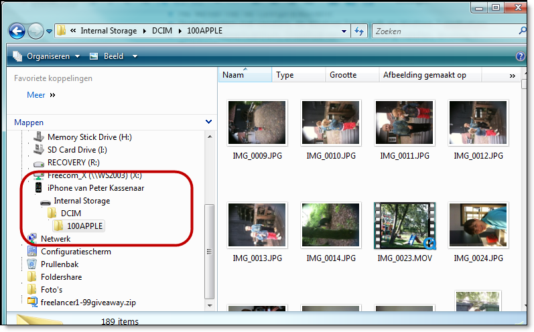Click the folder tree scrollbar thumb
The image size is (534, 332).
(209, 252)
